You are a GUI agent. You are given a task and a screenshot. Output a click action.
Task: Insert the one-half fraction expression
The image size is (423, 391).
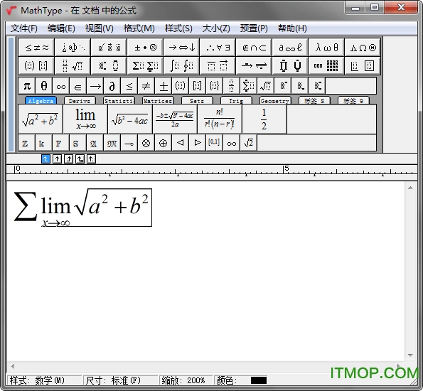coord(264,119)
